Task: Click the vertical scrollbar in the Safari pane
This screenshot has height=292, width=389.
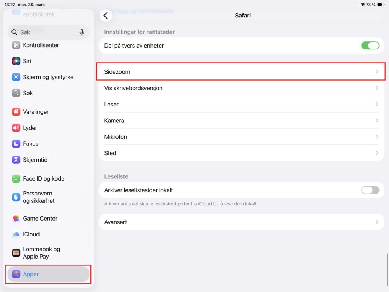Action: point(387,270)
